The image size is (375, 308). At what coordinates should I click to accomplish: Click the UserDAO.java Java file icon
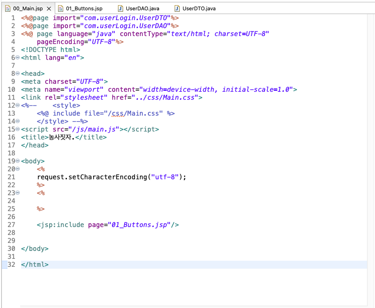[120, 8]
